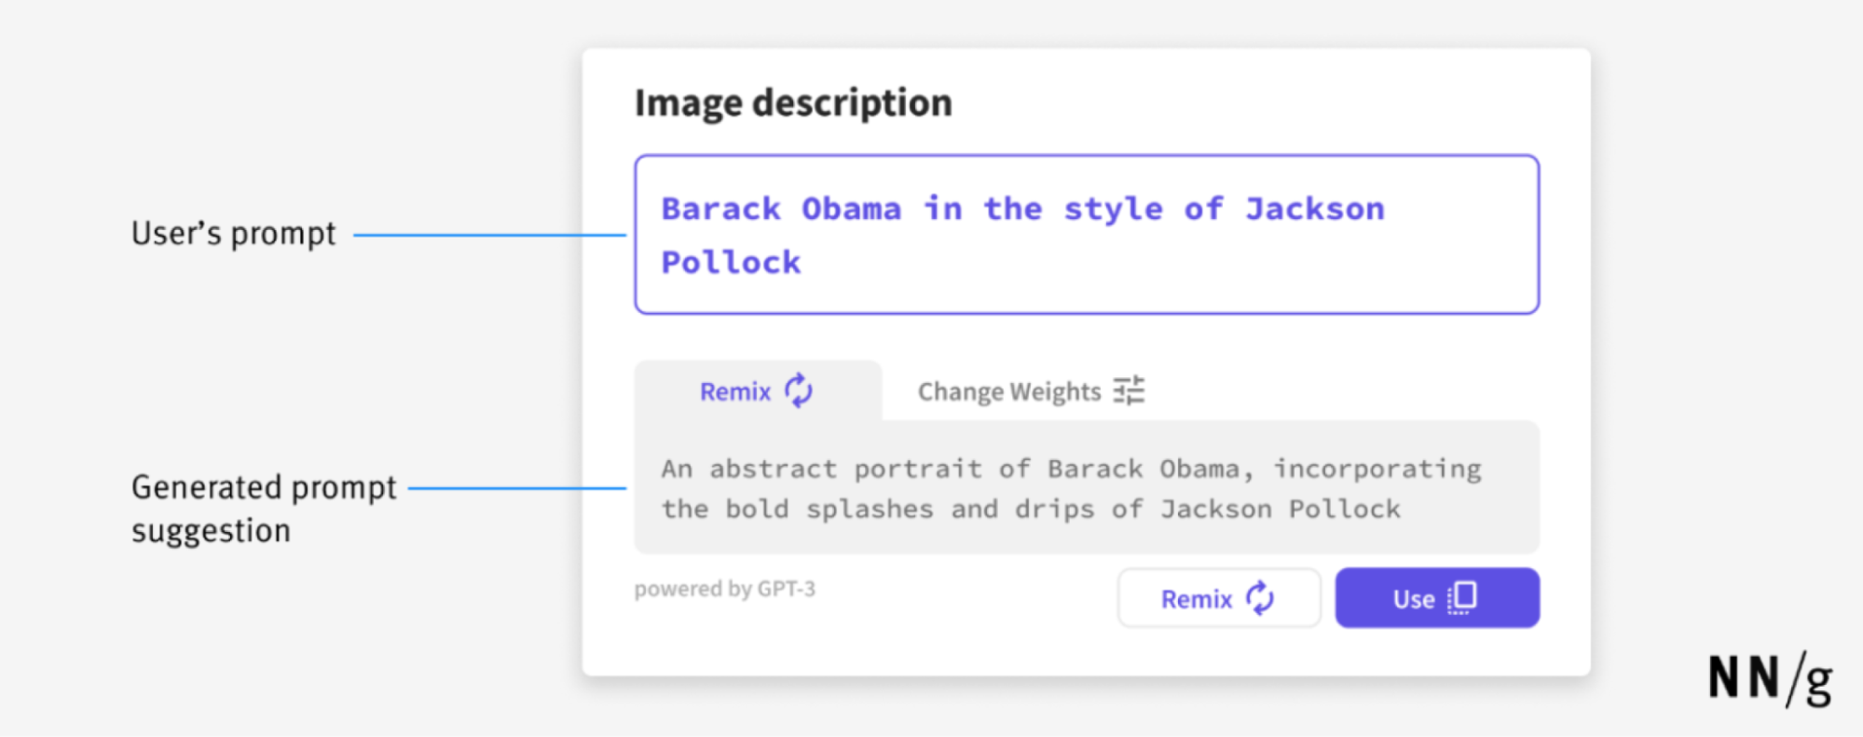The height and width of the screenshot is (737, 1863).
Task: Click the powered by GPT-3 label
Action: pos(724,588)
